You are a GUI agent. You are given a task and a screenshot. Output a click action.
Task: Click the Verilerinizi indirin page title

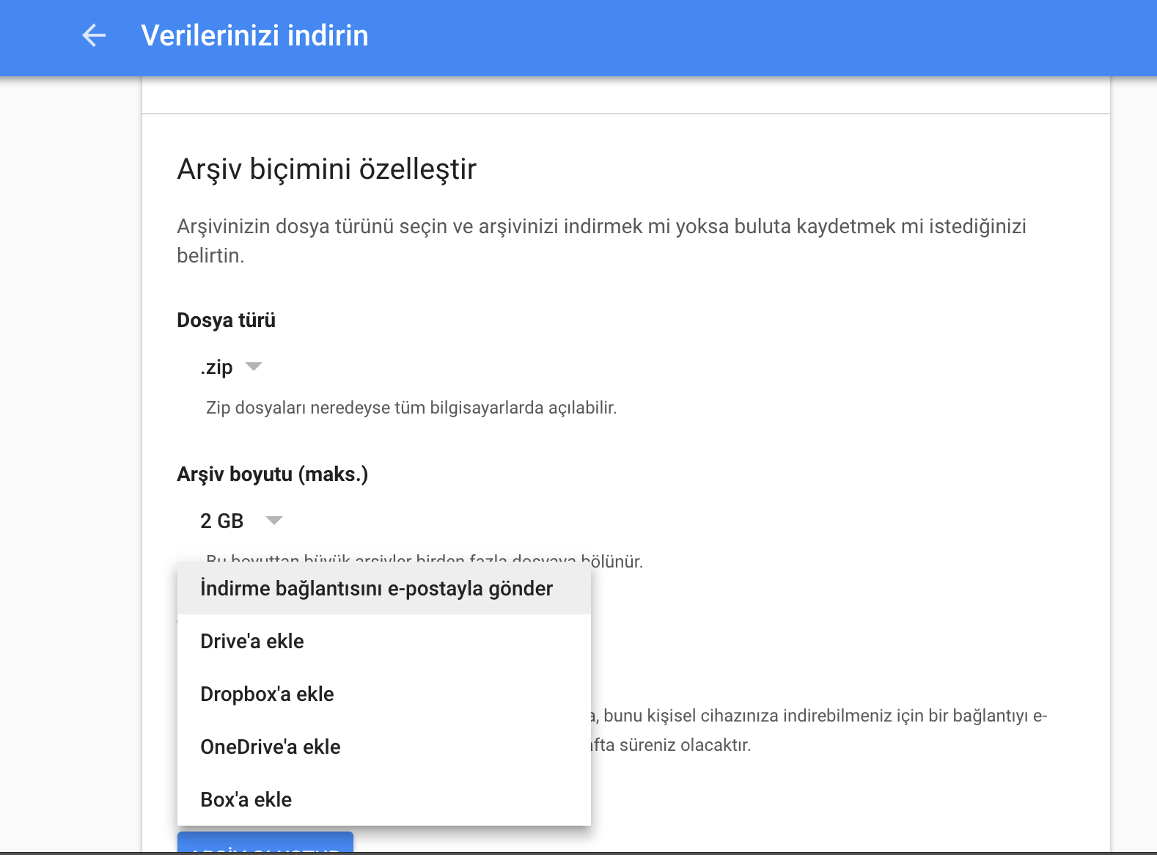(254, 35)
